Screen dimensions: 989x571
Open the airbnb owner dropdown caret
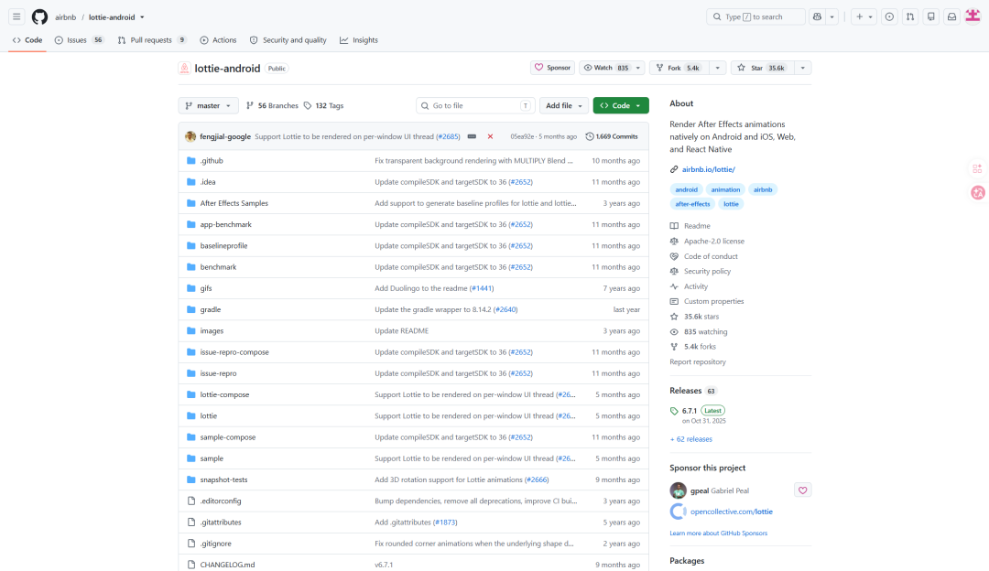(142, 17)
